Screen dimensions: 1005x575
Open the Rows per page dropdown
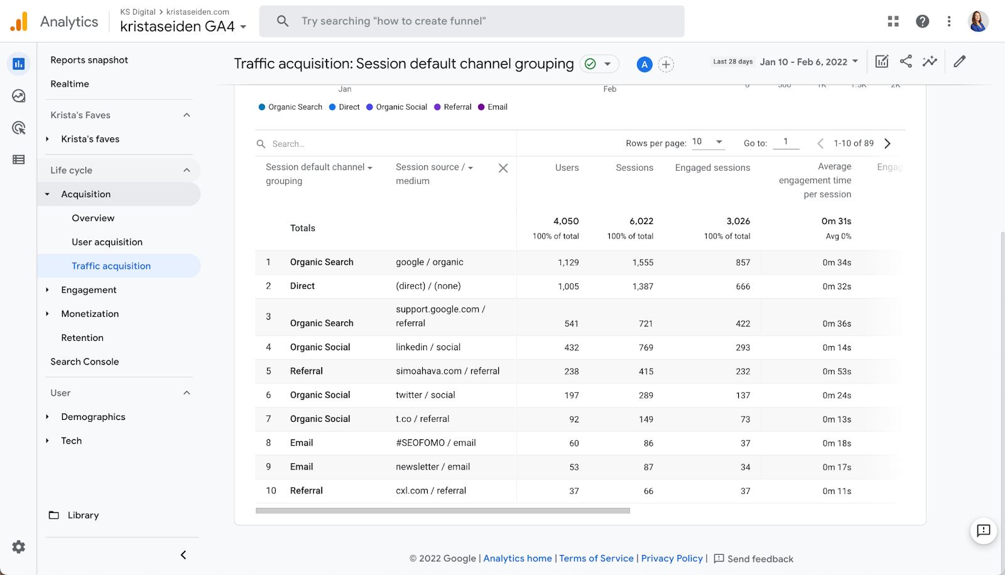pyautogui.click(x=708, y=142)
